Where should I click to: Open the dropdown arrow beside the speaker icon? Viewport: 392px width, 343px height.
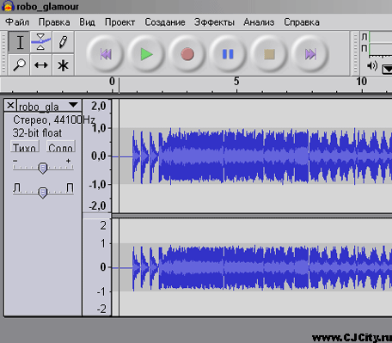[388, 69]
